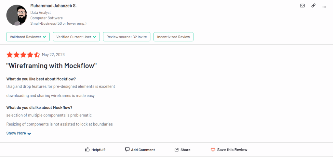The height and width of the screenshot is (157, 333).
Task: Click the Incentivized Review tag
Action: (x=173, y=37)
